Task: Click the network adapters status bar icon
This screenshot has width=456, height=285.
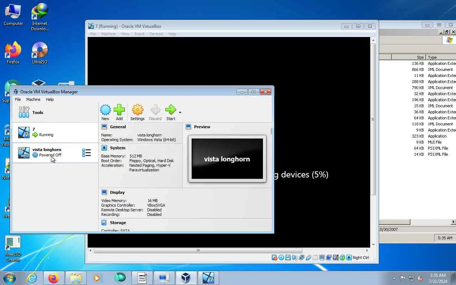Action: [301, 258]
